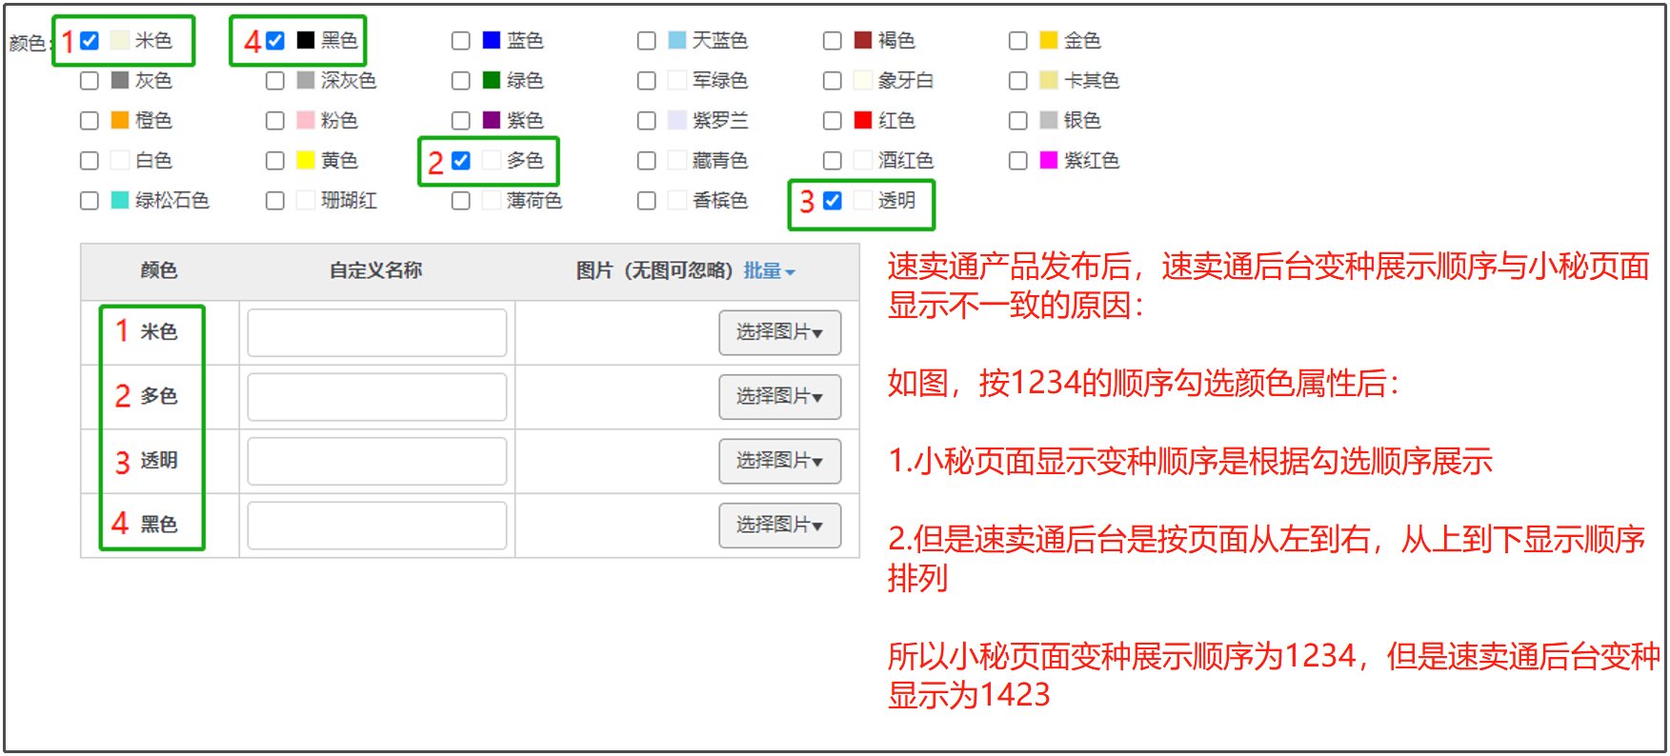
Task: Select the 珊瑚红 checkbox
Action: pyautogui.click(x=275, y=200)
